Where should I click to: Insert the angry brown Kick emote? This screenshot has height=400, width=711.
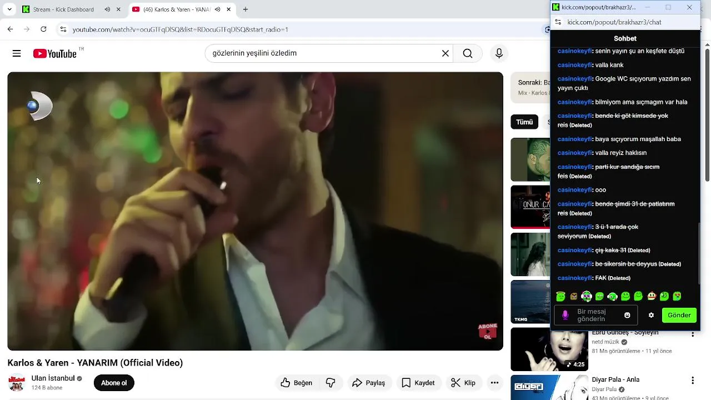tap(574, 296)
